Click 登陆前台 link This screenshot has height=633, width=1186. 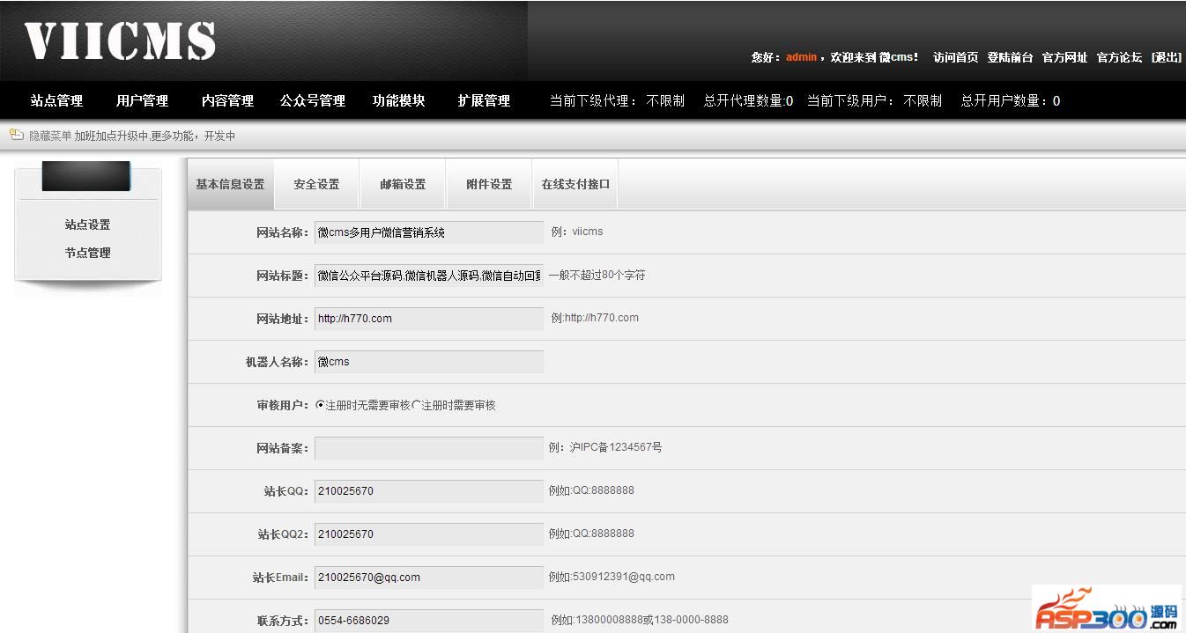coord(1010,57)
